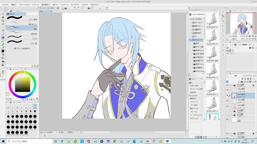Open the レイヤー(L) menu
Screen dimensions: 257x144
coord(35,5)
